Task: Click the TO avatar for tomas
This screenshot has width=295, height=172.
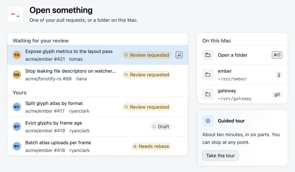Action: click(17, 55)
